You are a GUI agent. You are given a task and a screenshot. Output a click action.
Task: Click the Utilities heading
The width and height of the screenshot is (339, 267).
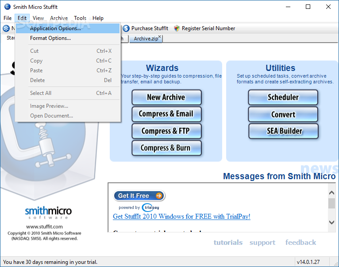(281, 68)
